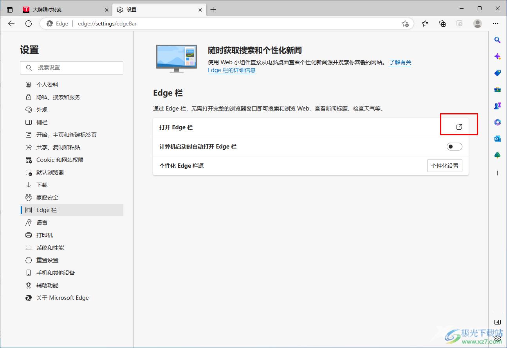Open the sidebar Shopping tag icon
This screenshot has width=507, height=348.
click(x=498, y=73)
